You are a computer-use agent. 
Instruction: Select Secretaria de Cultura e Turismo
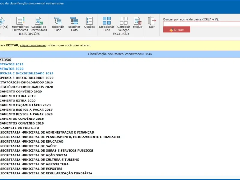click(x=40, y=160)
